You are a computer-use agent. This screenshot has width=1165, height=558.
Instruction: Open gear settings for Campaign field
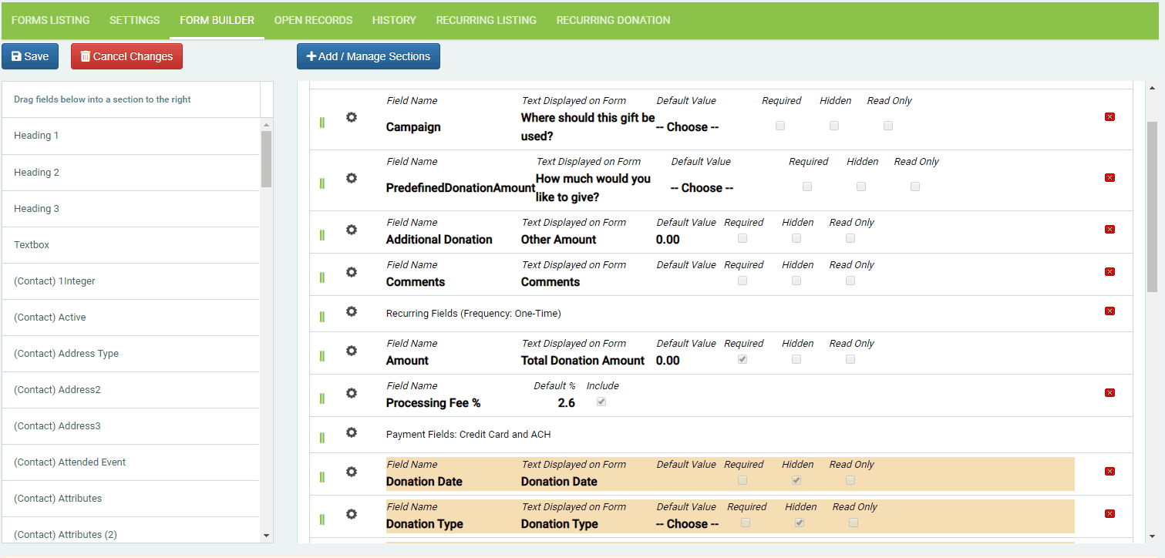pos(352,117)
